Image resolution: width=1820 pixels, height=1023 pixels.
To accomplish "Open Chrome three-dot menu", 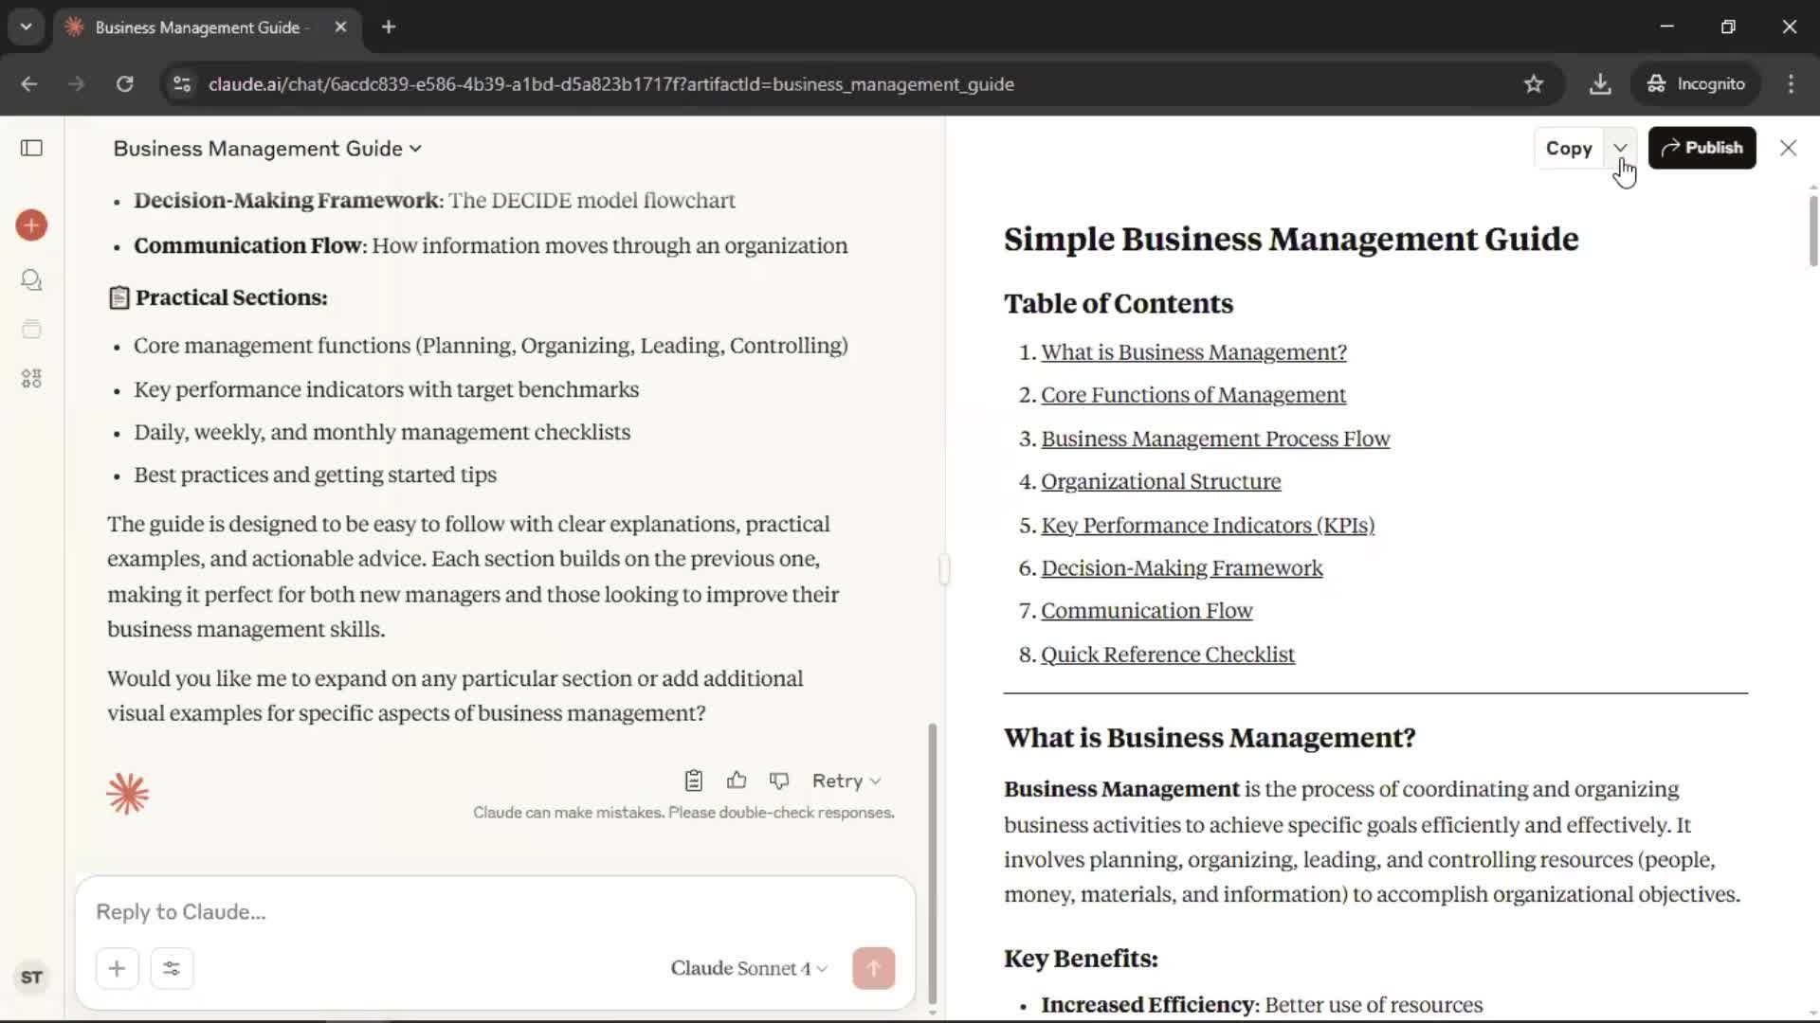I will pos(1791,84).
